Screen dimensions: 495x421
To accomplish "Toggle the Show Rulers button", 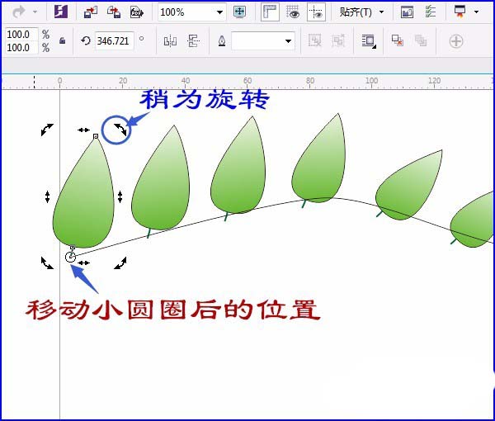I will point(270,12).
